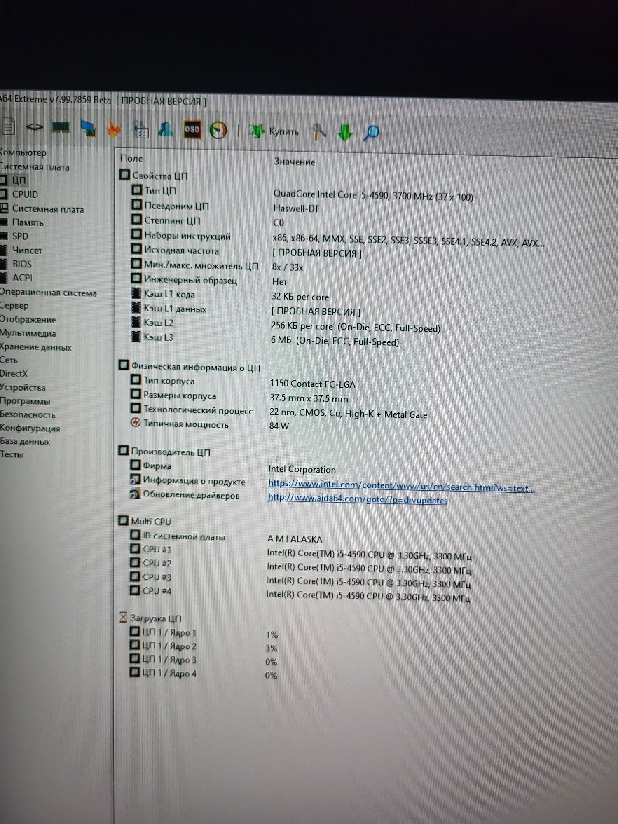Open the report wizard checklist icon
The image size is (618, 824).
click(x=141, y=129)
